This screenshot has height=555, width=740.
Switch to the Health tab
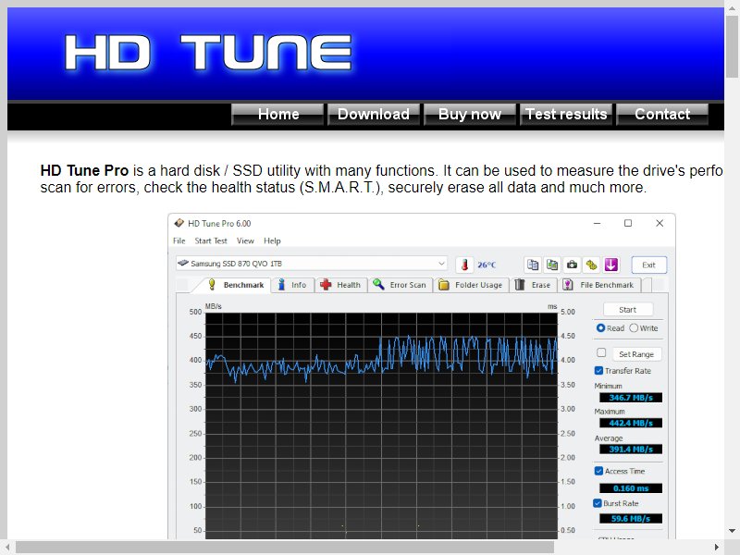[x=340, y=285]
